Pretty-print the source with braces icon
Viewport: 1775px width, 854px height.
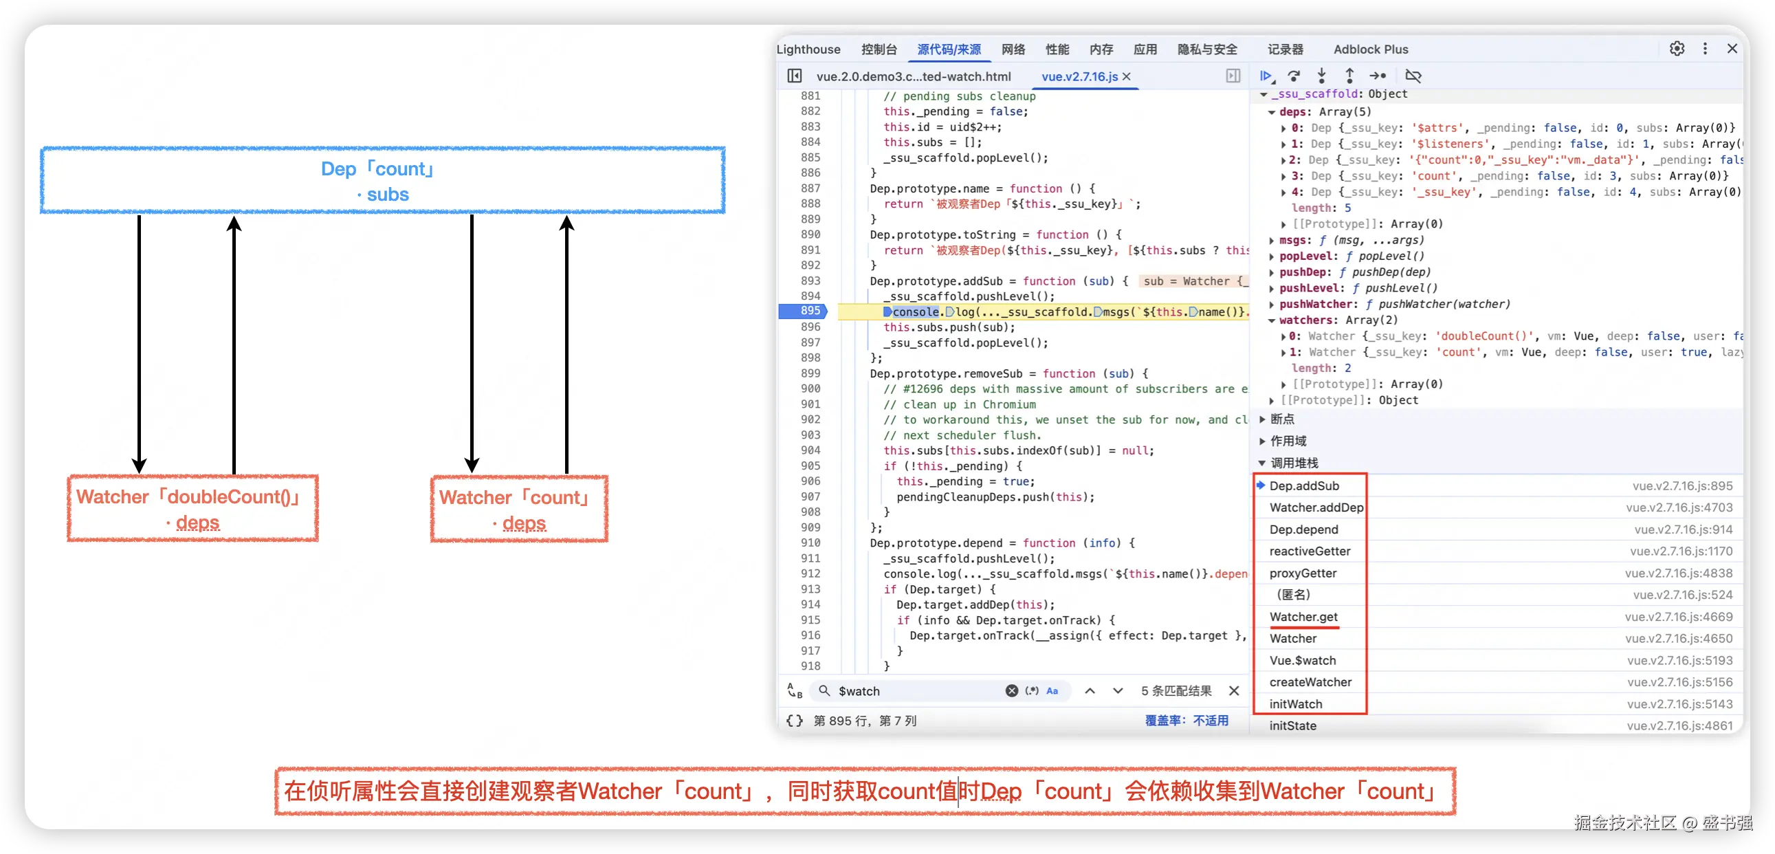(795, 721)
